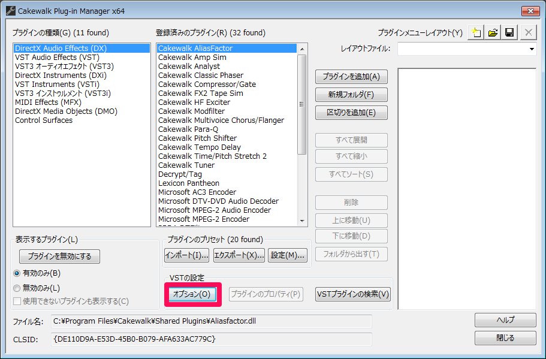Select Cakewalk Compressor/Gate plug-in
The width and height of the screenshot is (546, 359).
(227, 85)
